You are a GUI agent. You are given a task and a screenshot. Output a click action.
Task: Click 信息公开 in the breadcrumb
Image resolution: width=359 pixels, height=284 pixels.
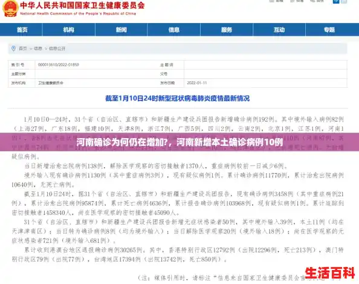pyautogui.click(x=57, y=48)
